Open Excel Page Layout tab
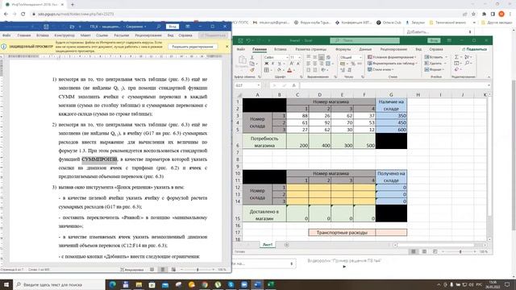The image size is (516, 290). click(311, 49)
